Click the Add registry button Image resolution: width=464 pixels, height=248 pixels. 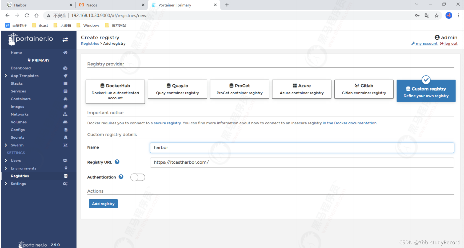pos(103,204)
